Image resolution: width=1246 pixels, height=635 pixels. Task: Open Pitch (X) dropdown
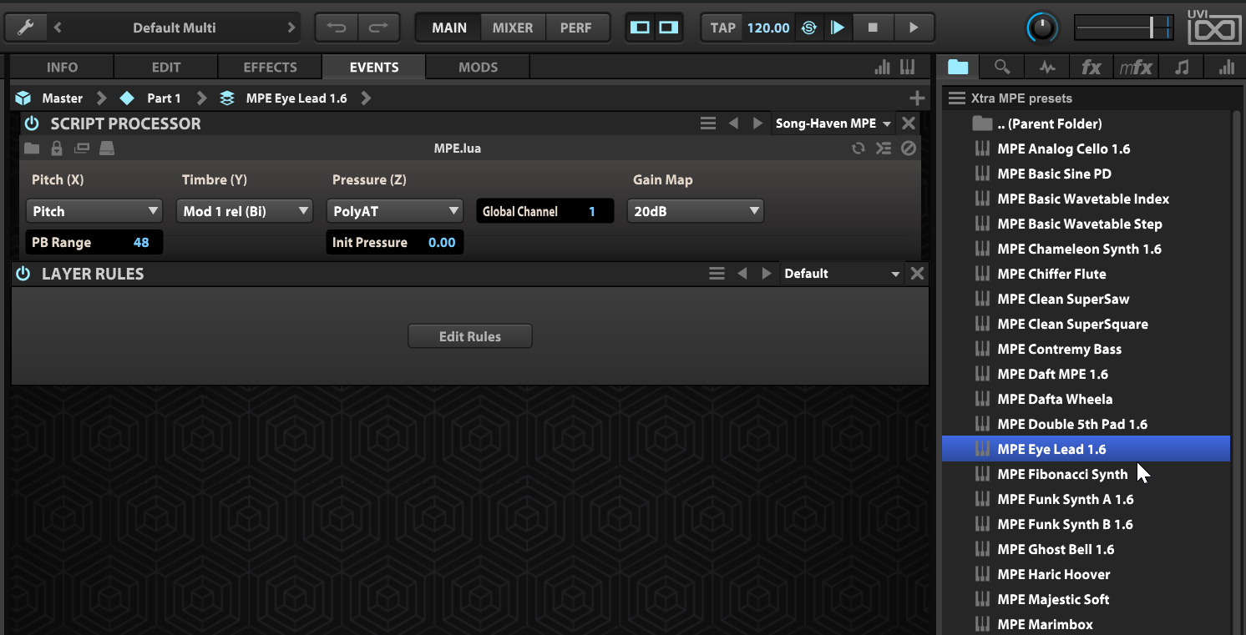coord(94,211)
